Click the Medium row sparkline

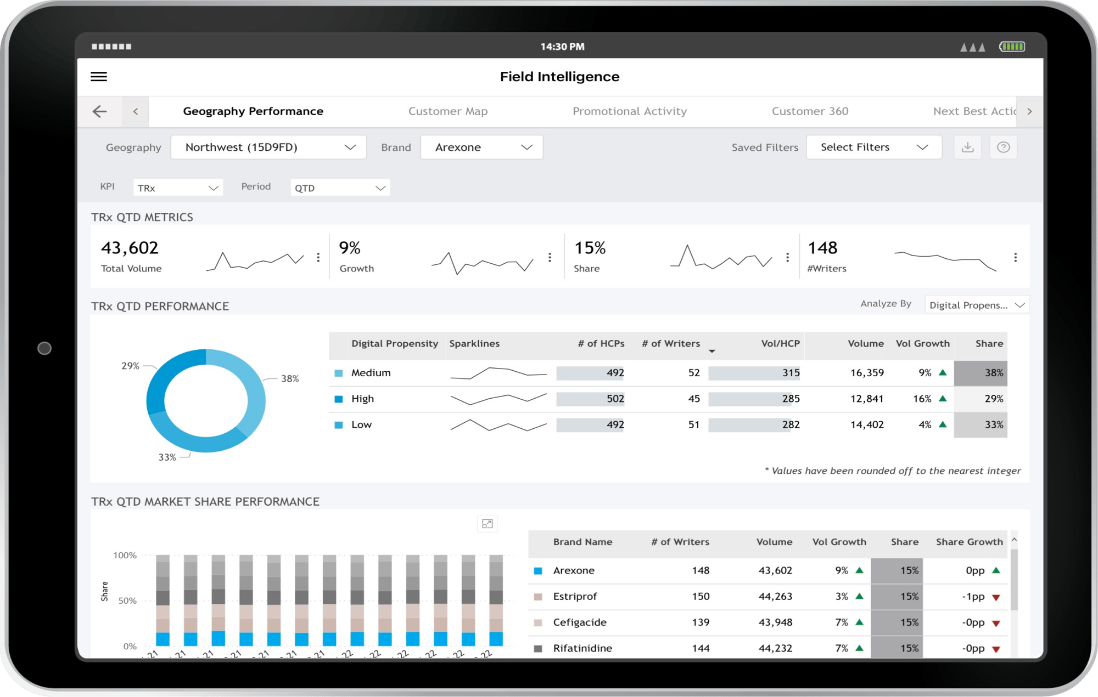pos(498,373)
